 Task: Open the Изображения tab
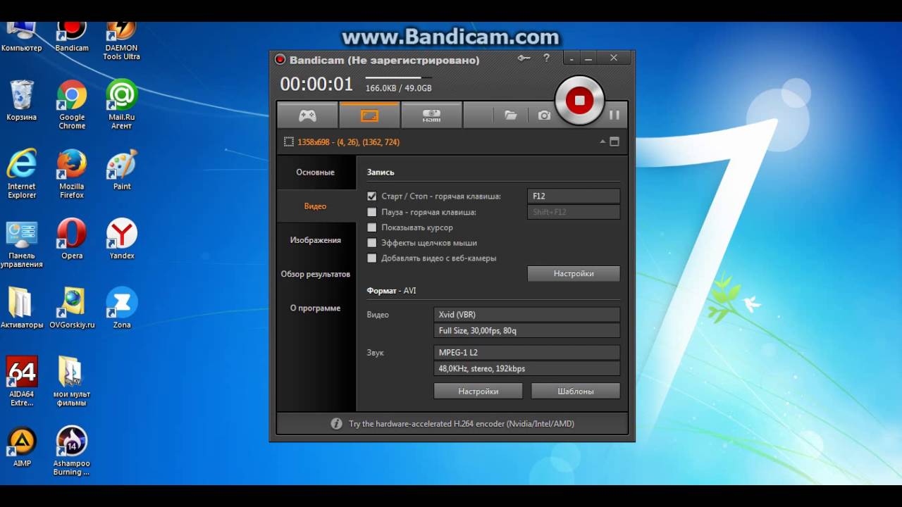[x=316, y=240]
